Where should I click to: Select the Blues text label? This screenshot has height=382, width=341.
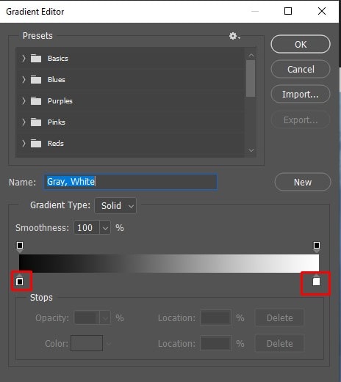pos(57,80)
